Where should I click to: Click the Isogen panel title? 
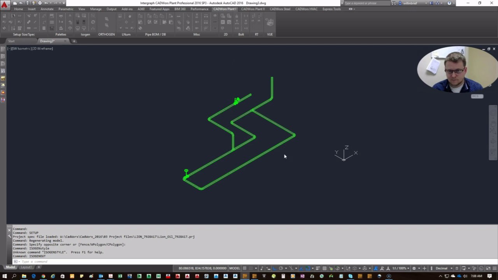point(85,34)
